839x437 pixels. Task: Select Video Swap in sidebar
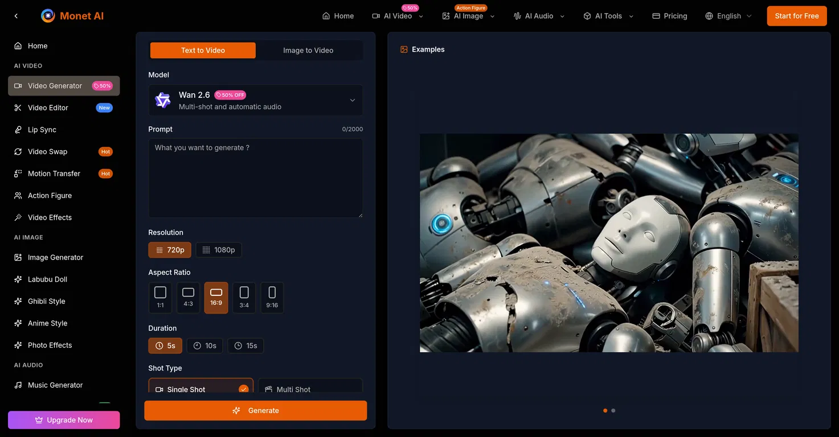tap(47, 151)
